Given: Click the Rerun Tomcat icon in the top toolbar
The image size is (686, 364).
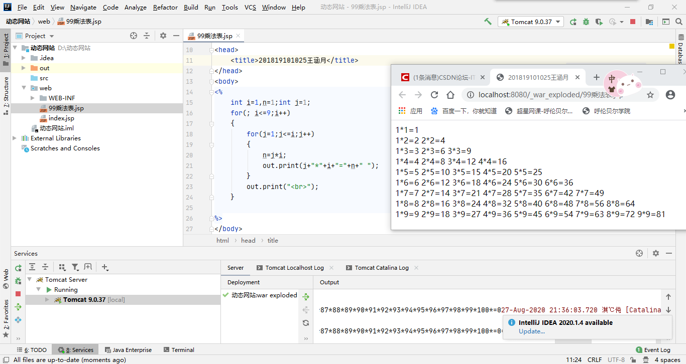Looking at the screenshot, I should point(573,22).
